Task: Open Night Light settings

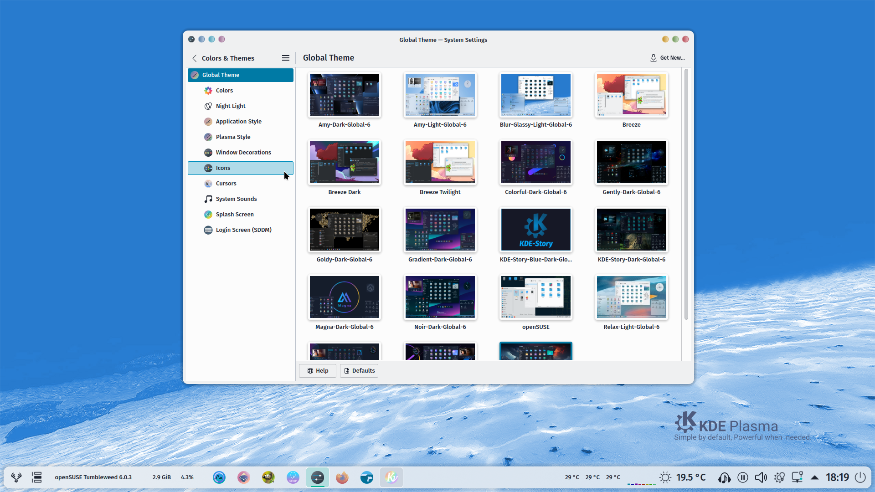Action: coord(241,106)
